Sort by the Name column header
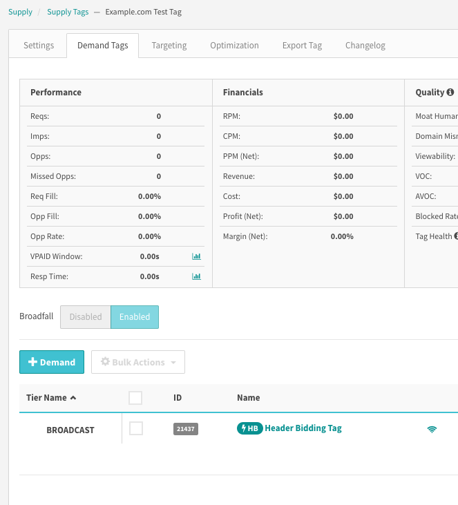This screenshot has height=505, width=458. [248, 398]
